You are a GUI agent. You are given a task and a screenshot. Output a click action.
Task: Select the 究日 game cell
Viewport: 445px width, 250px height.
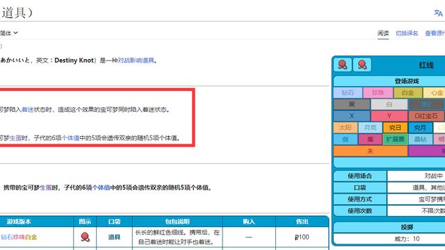coord(395,128)
